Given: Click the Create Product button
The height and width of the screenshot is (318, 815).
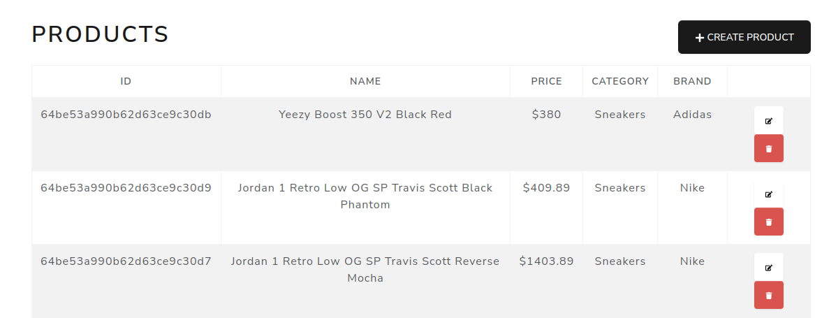Looking at the screenshot, I should (x=744, y=37).
